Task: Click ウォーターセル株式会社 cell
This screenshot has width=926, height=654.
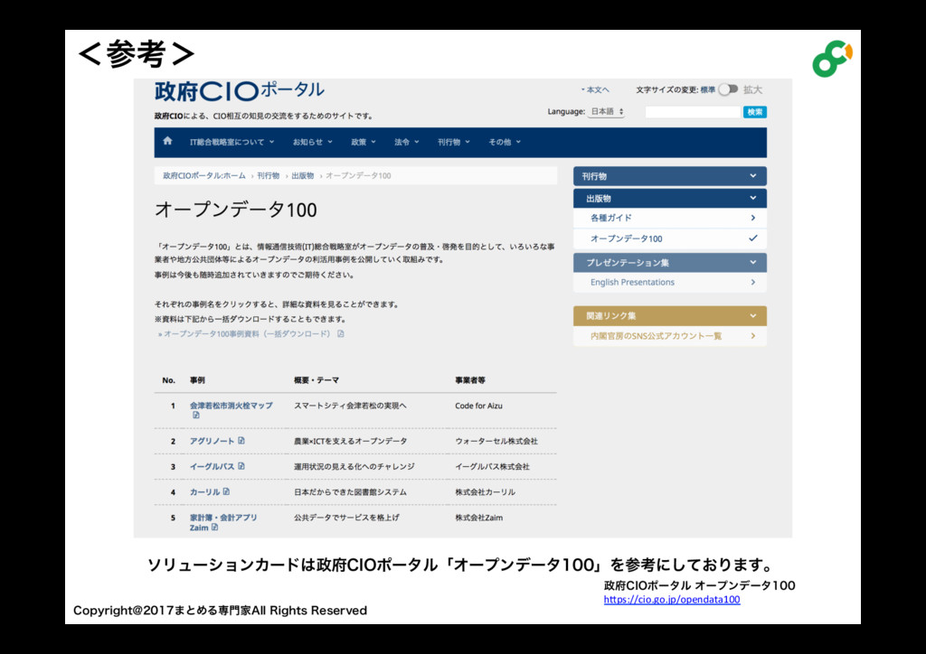Action: pos(496,441)
